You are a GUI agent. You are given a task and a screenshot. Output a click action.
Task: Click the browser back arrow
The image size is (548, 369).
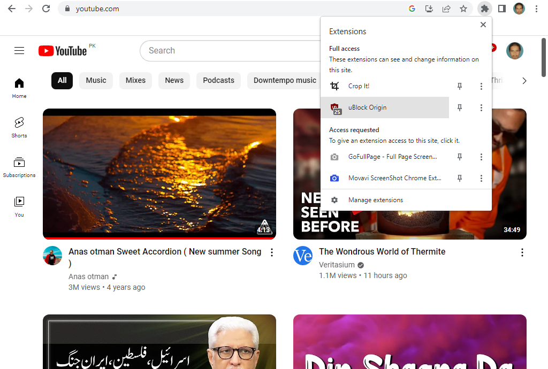point(12,9)
